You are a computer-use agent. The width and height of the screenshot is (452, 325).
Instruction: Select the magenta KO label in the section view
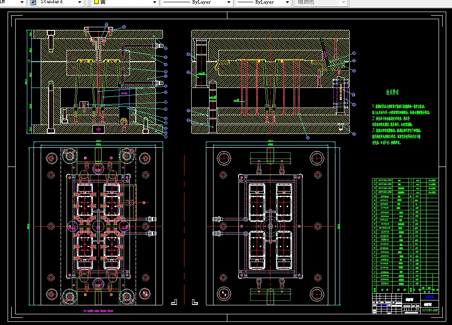(98, 129)
